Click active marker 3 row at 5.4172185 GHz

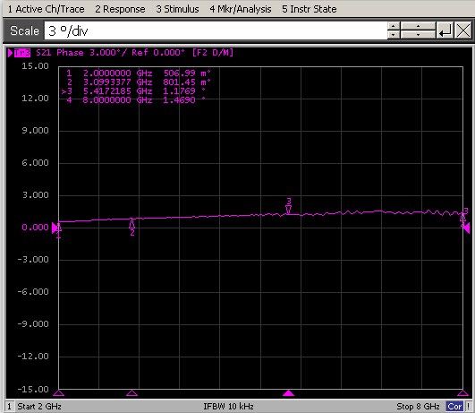133,91
